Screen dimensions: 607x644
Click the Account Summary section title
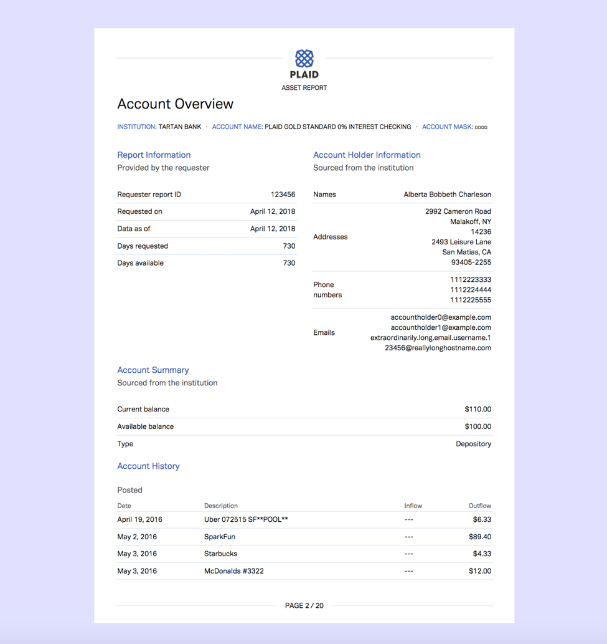pos(153,370)
